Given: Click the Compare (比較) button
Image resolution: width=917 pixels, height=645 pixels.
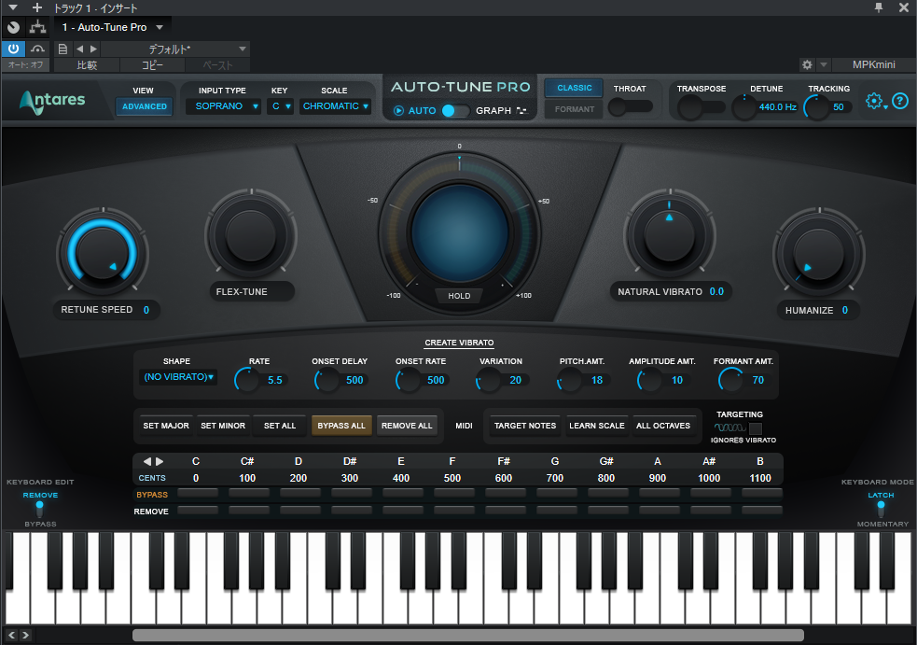Looking at the screenshot, I should point(87,65).
